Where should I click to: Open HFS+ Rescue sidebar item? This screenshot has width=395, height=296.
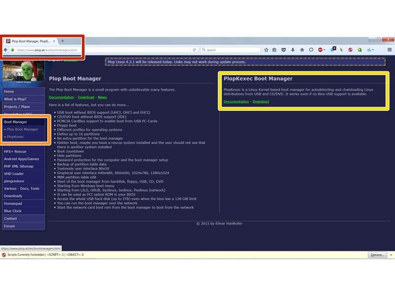tap(23, 151)
